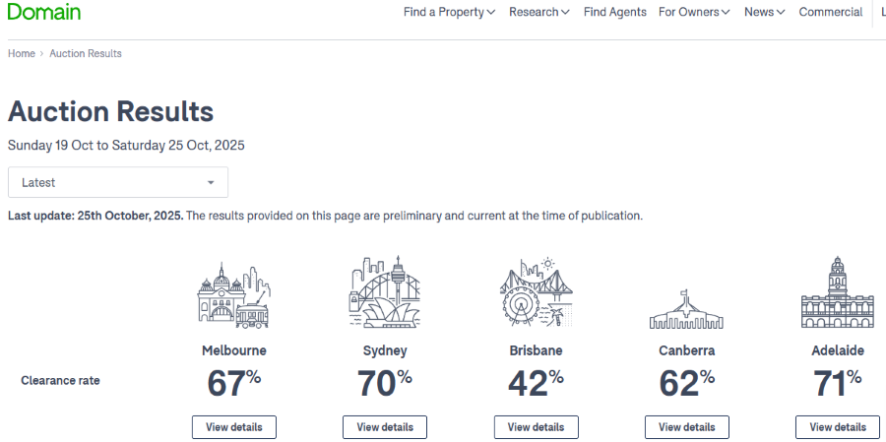Click the Adelaide building illustration

pyautogui.click(x=838, y=291)
